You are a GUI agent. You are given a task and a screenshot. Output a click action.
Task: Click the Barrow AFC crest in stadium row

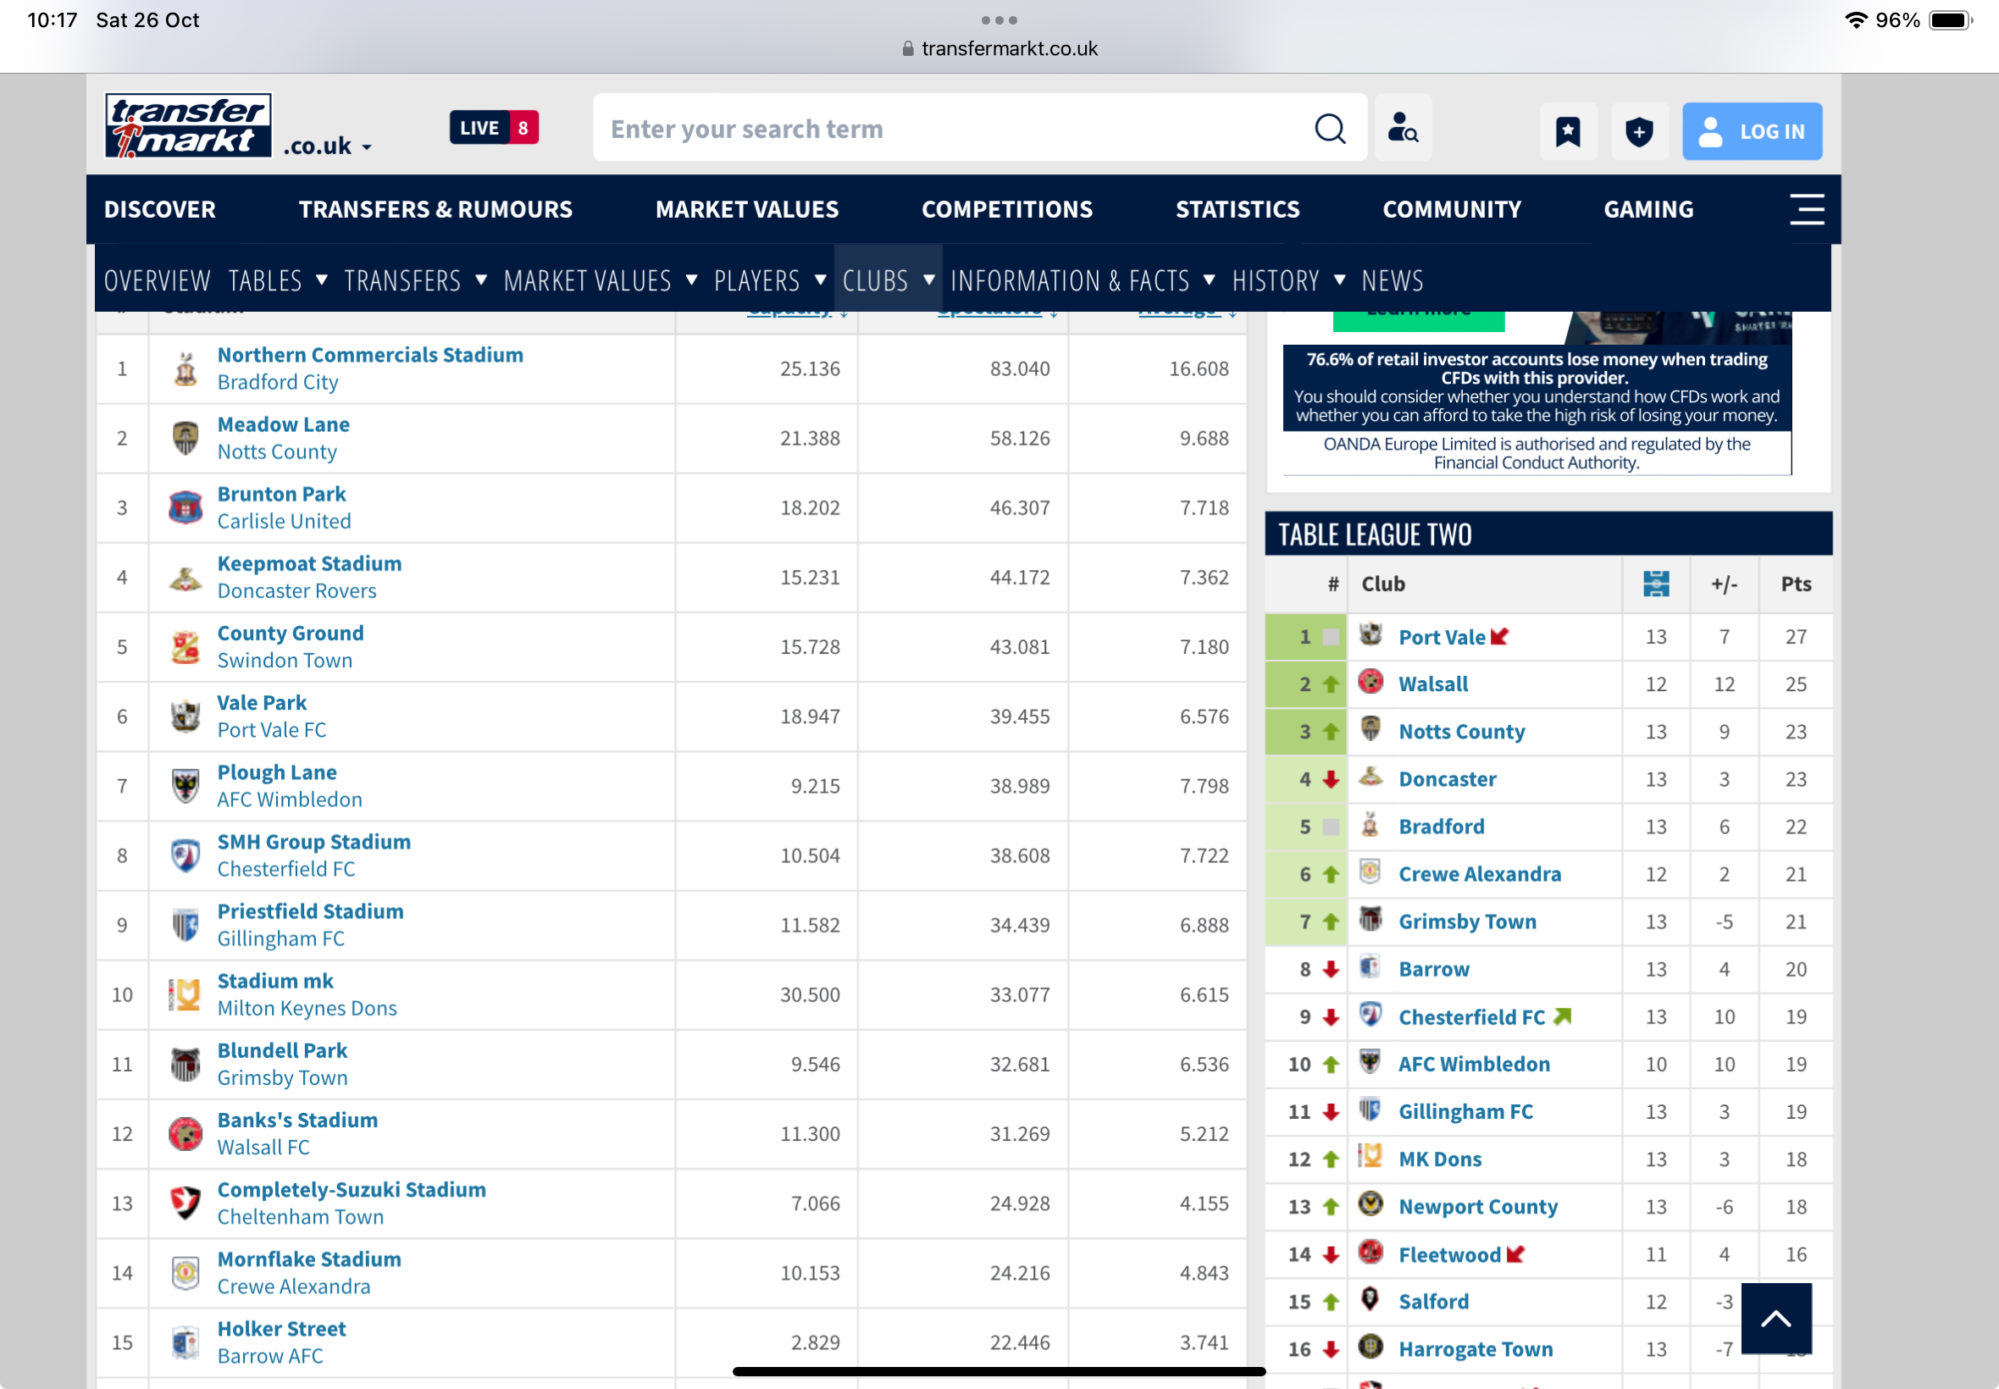click(x=186, y=1344)
